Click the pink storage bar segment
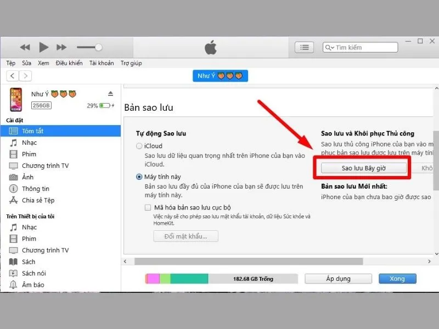 click(153, 279)
